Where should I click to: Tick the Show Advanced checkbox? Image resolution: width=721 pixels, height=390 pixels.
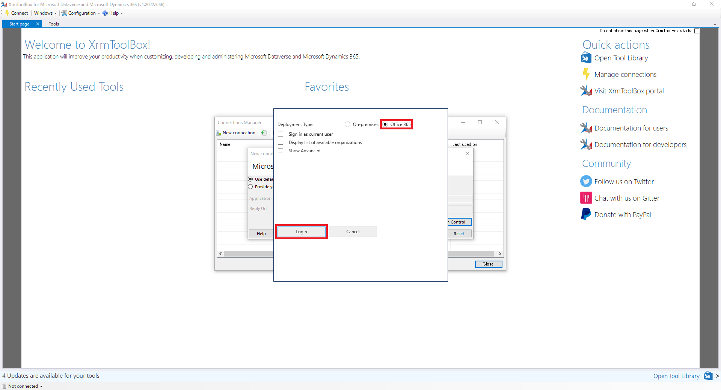[281, 151]
